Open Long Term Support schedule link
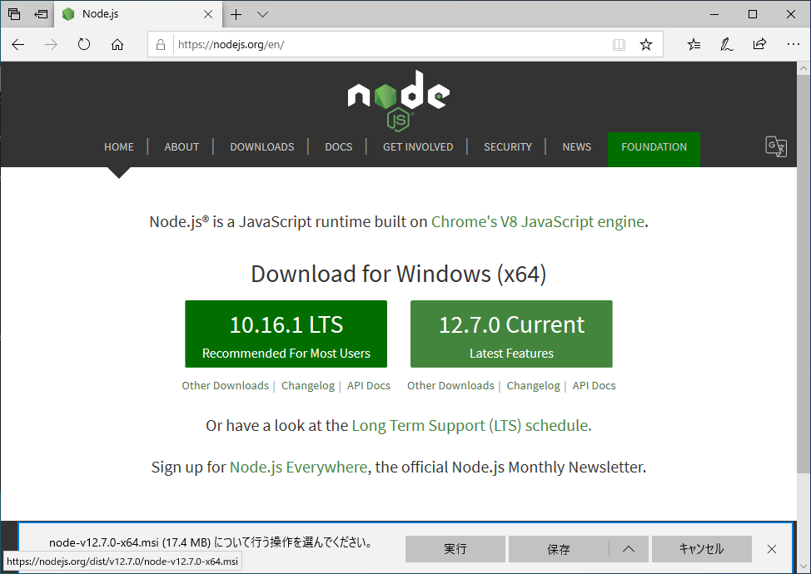The height and width of the screenshot is (574, 811). (x=470, y=425)
